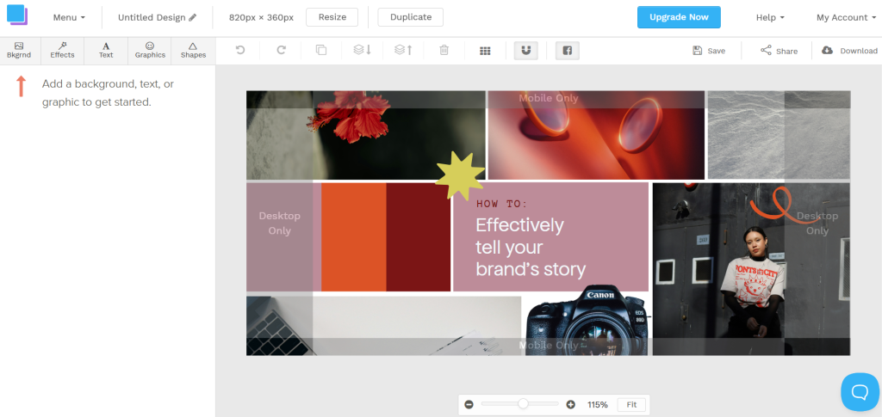The width and height of the screenshot is (882, 417).
Task: Open the Menu dropdown
Action: [x=69, y=17]
